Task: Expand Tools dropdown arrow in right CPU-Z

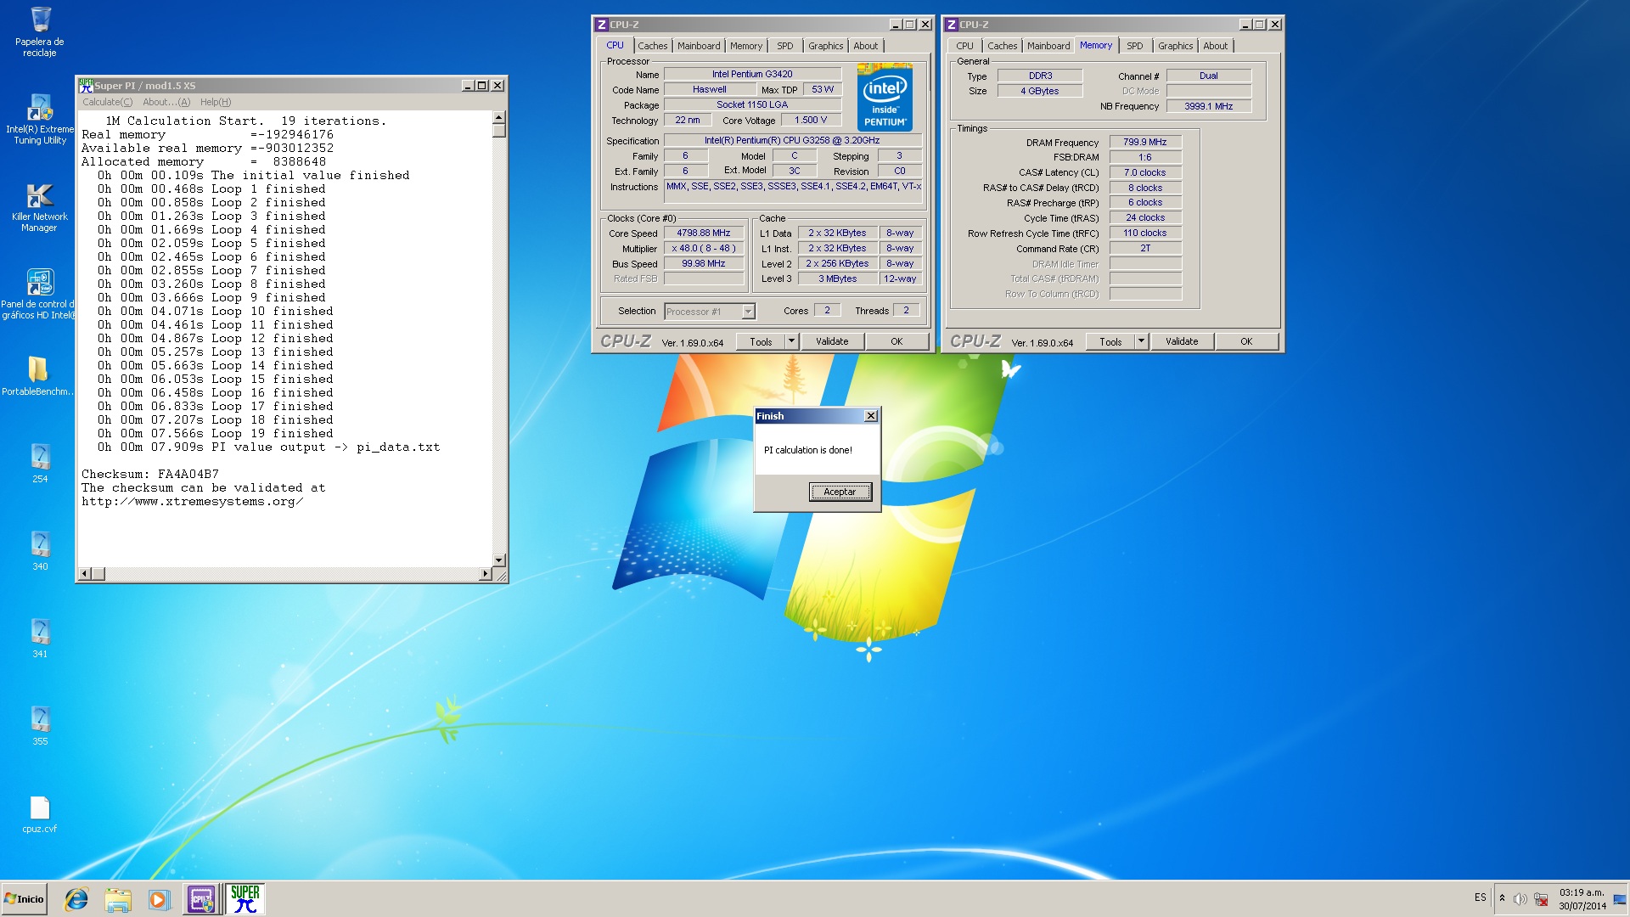Action: pos(1141,341)
